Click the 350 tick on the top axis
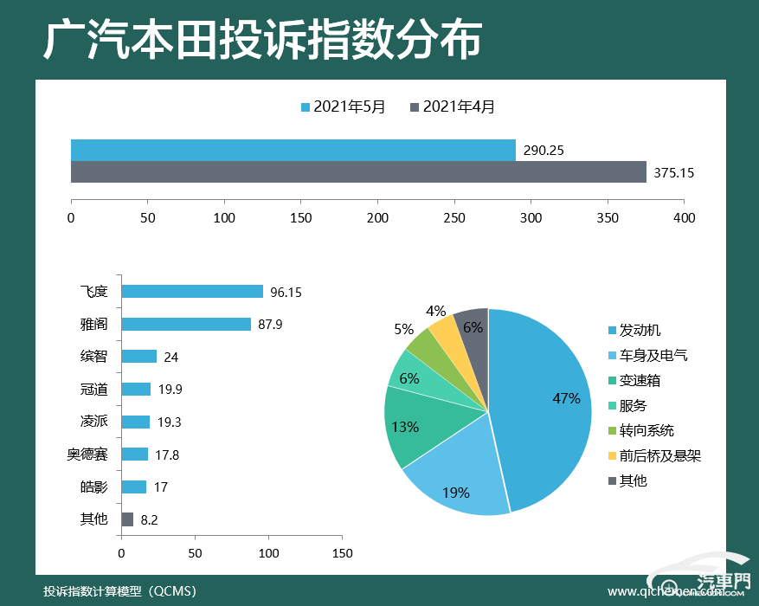The height and width of the screenshot is (606, 759). tap(608, 218)
